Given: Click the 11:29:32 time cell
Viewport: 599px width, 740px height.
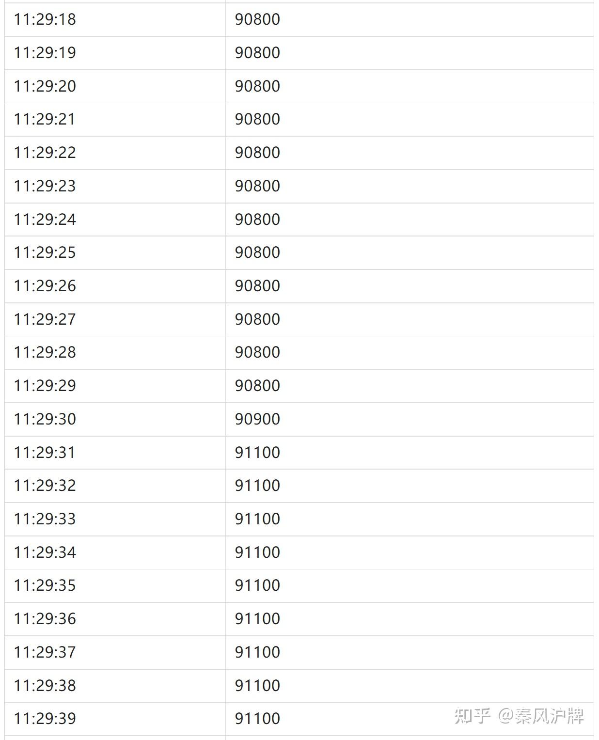Looking at the screenshot, I should (x=115, y=486).
